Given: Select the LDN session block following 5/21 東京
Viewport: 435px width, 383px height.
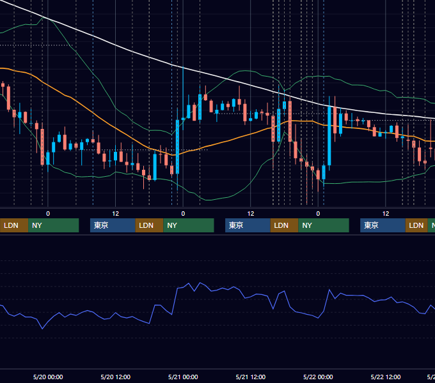Looking at the screenshot, I should pos(285,225).
